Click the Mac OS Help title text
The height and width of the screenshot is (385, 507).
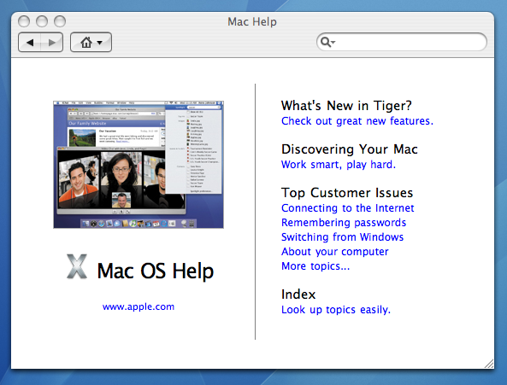pyautogui.click(x=156, y=271)
